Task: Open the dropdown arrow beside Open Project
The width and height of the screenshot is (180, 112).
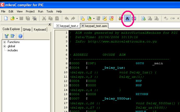Action: [94, 18]
